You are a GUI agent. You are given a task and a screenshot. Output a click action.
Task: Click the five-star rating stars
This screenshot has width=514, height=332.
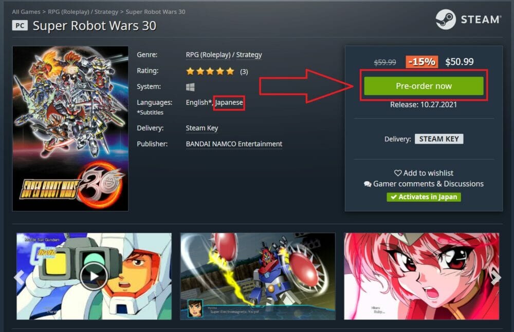[x=210, y=71]
